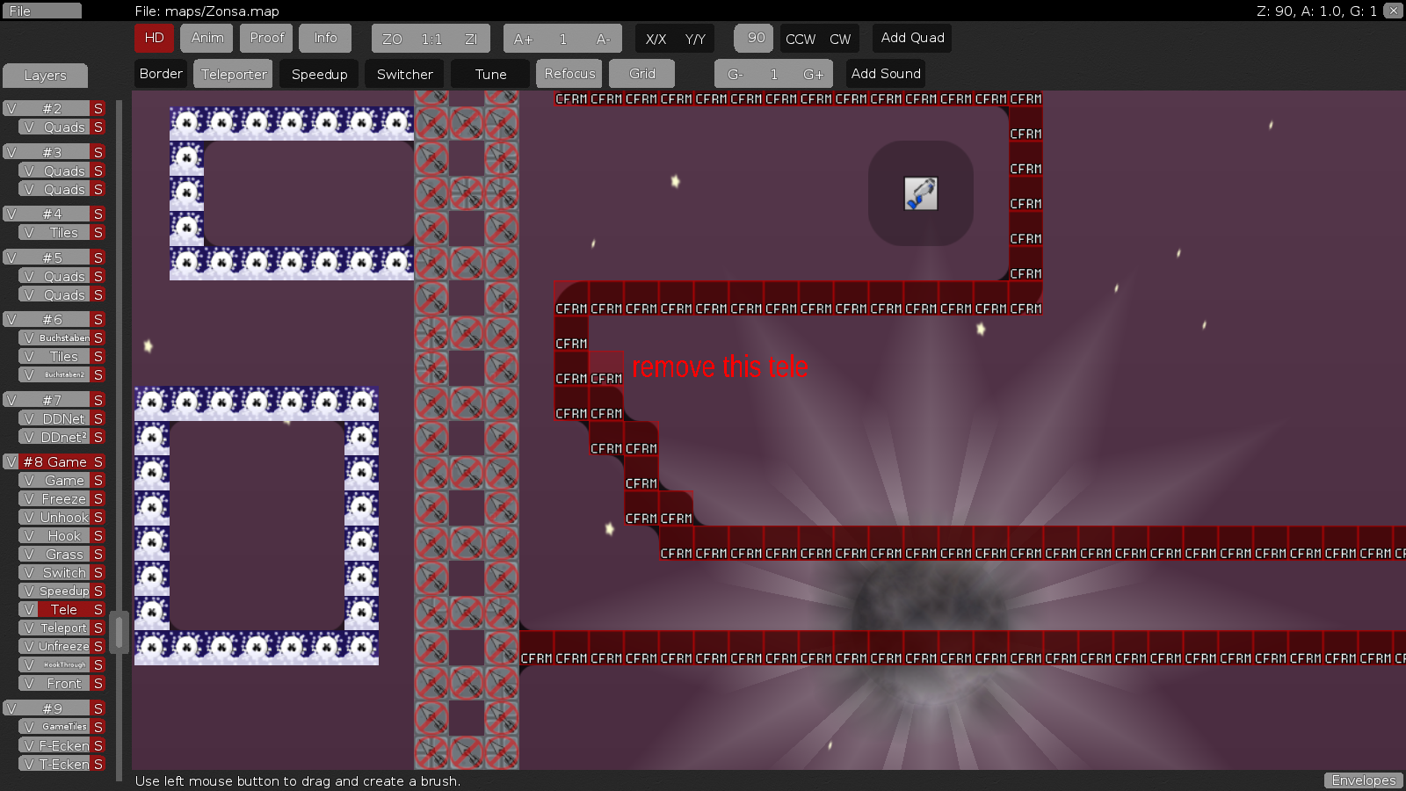
Task: Increase animation speed with A+
Action: click(523, 39)
